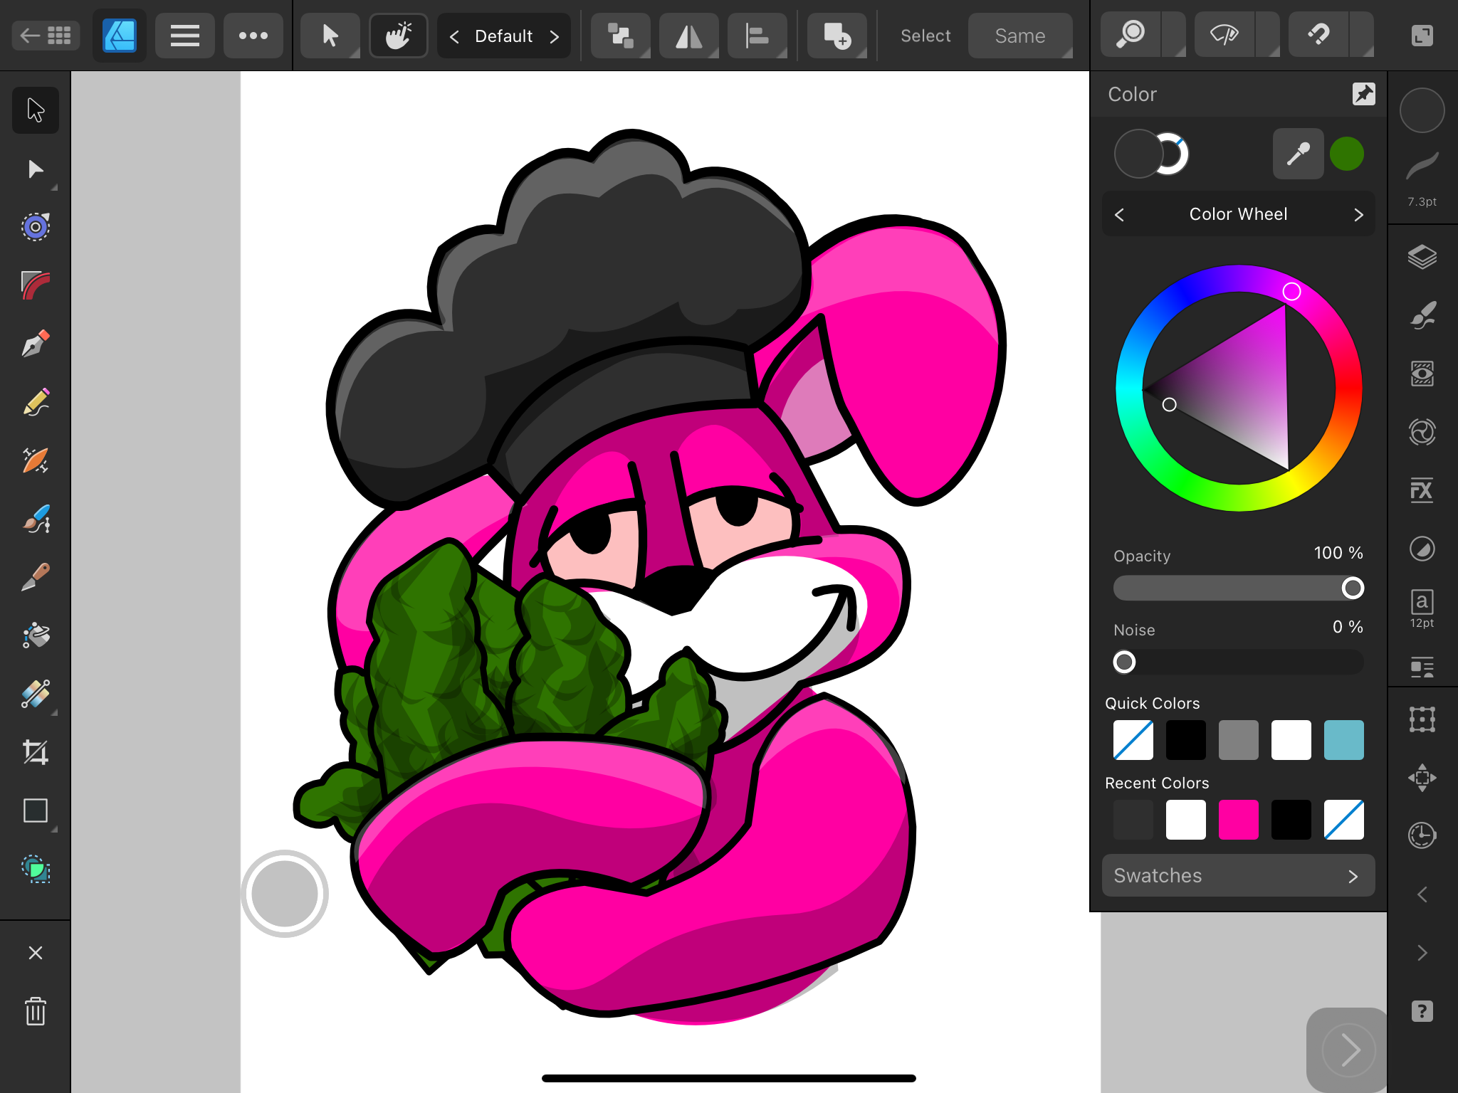Viewport: 1458px width, 1093px height.
Task: Go to next preset after Default
Action: (555, 36)
